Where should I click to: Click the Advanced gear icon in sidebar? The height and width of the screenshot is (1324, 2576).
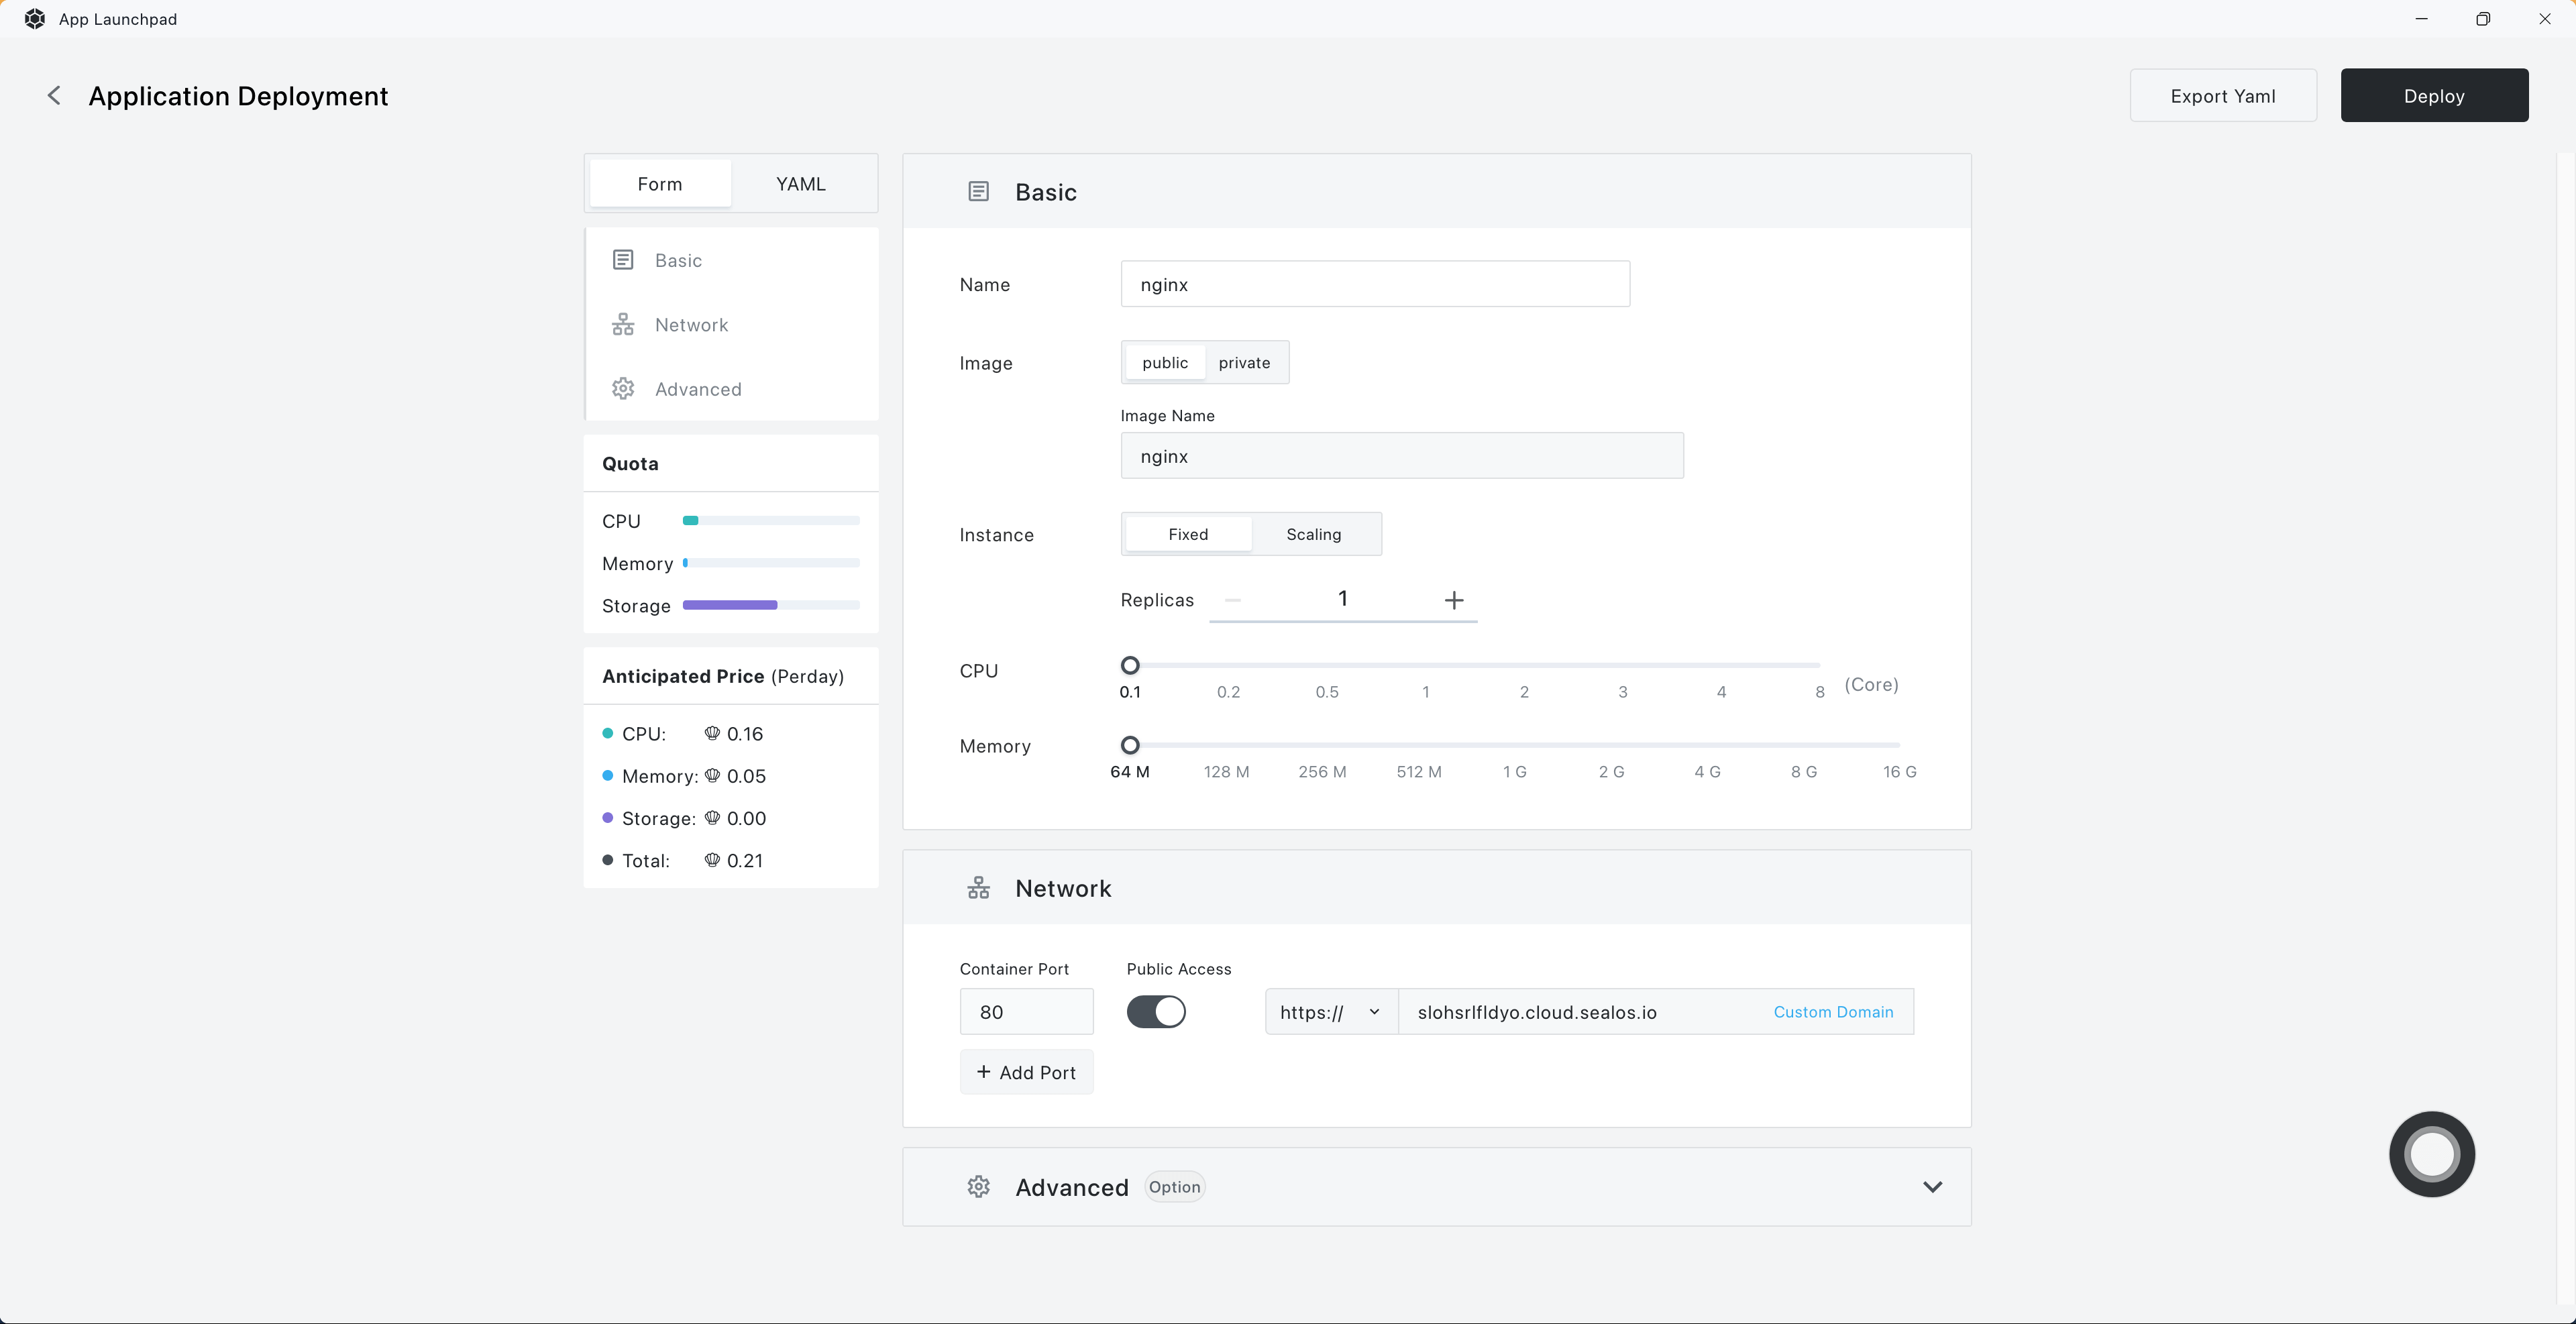623,389
